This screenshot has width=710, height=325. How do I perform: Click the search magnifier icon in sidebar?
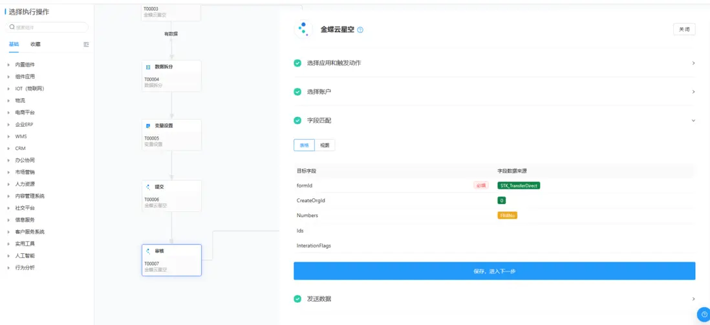(12, 27)
